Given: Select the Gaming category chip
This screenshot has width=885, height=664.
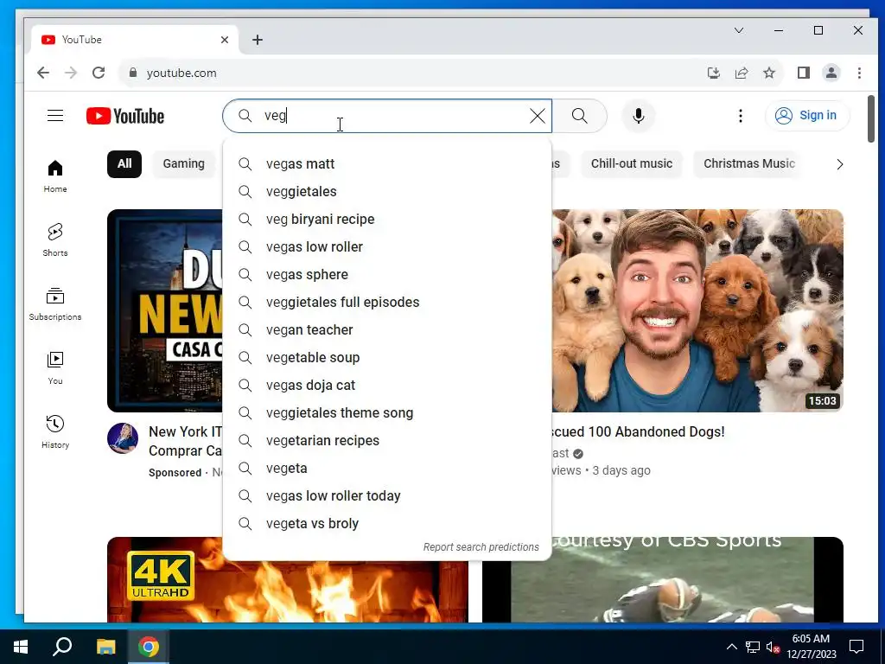Looking at the screenshot, I should (x=184, y=163).
